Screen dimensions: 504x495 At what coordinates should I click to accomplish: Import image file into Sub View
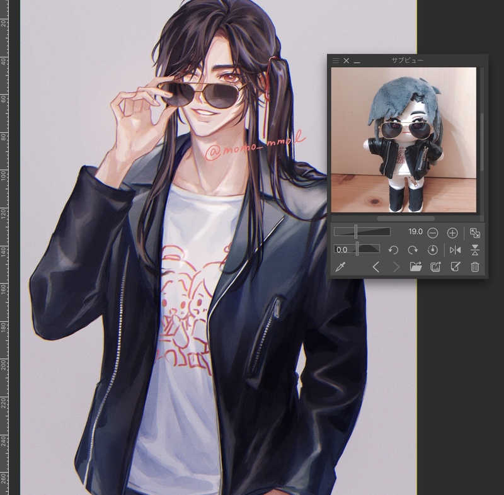(416, 266)
